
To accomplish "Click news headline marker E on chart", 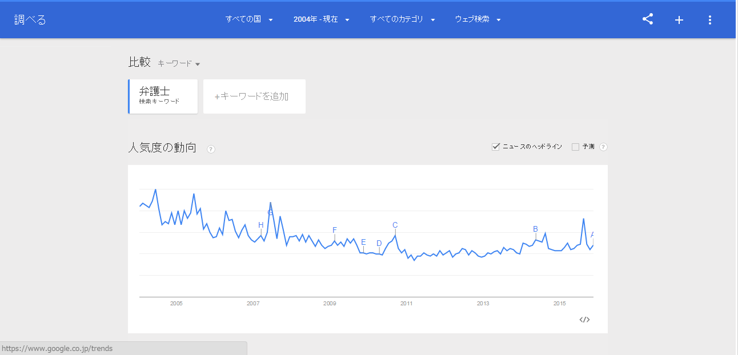I will (x=363, y=242).
